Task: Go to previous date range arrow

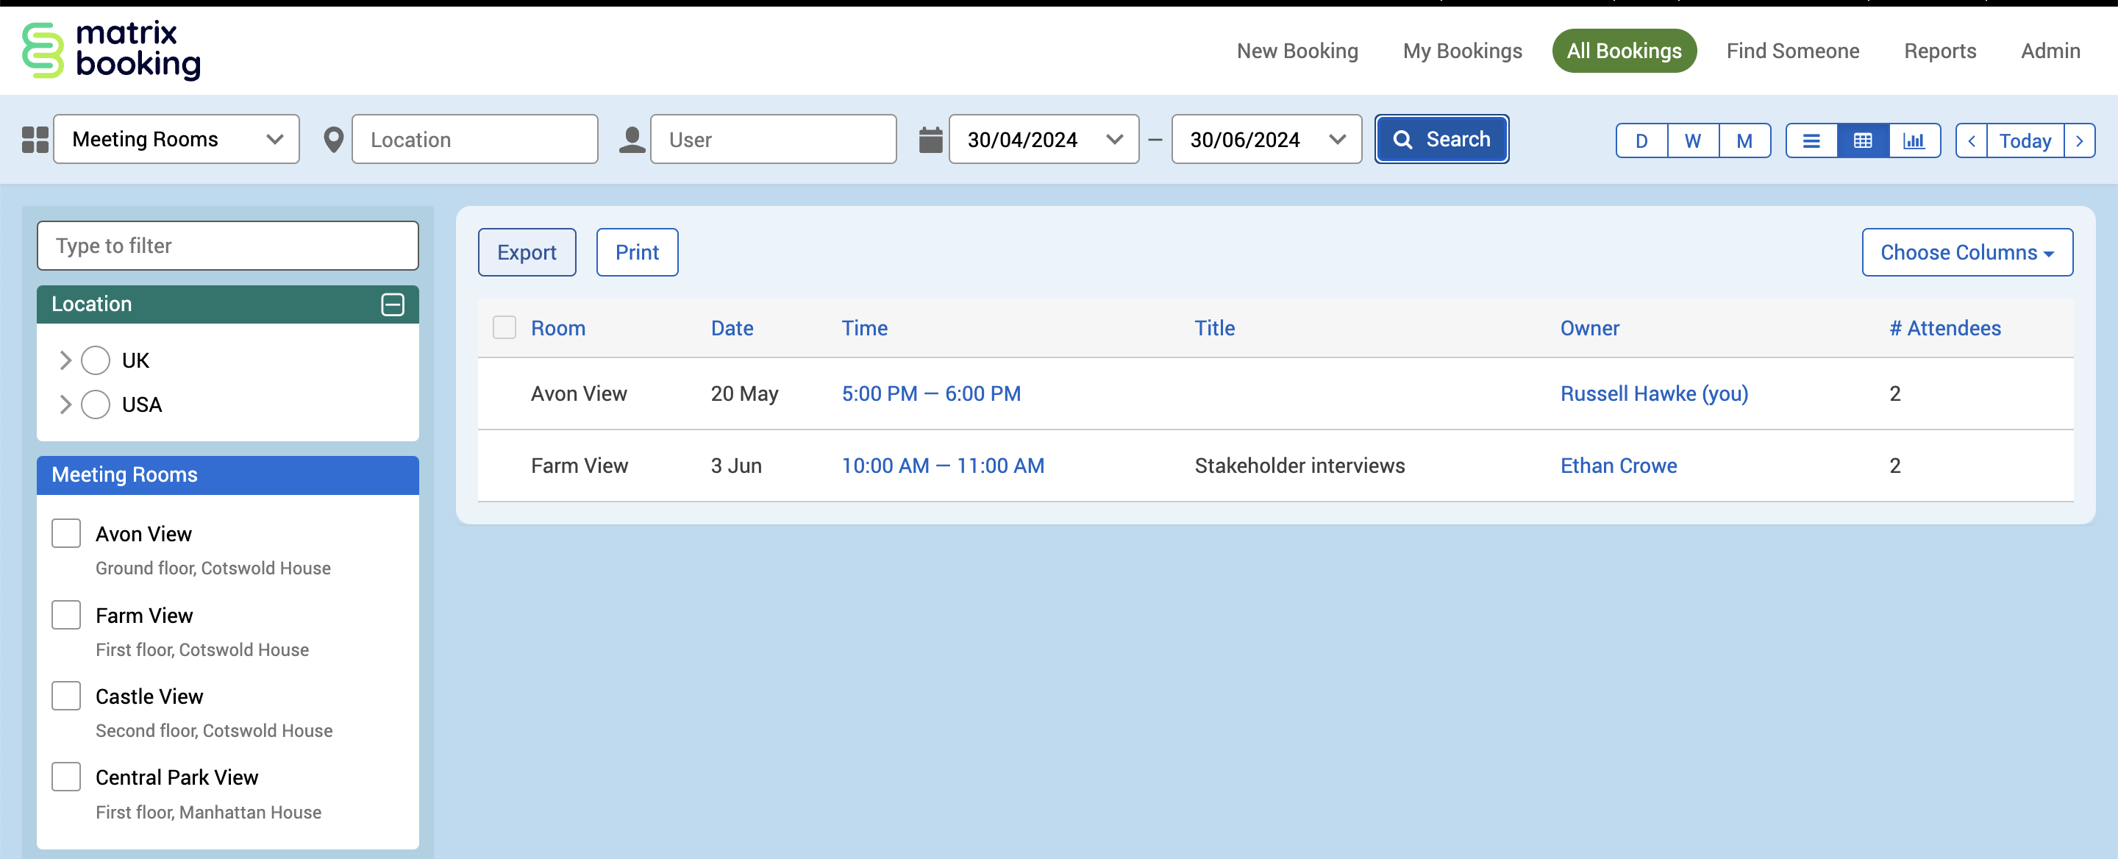Action: click(x=1971, y=140)
